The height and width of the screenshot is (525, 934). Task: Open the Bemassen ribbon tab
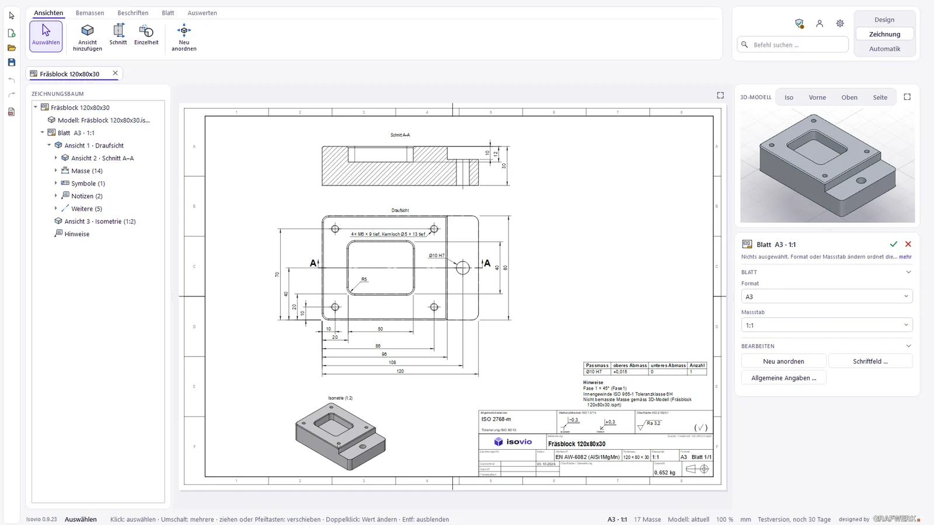click(x=90, y=13)
